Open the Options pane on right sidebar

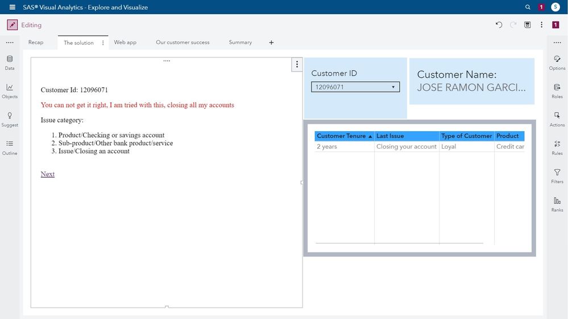557,62
